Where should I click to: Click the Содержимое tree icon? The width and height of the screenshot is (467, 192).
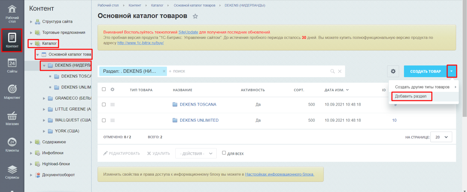coord(37,142)
